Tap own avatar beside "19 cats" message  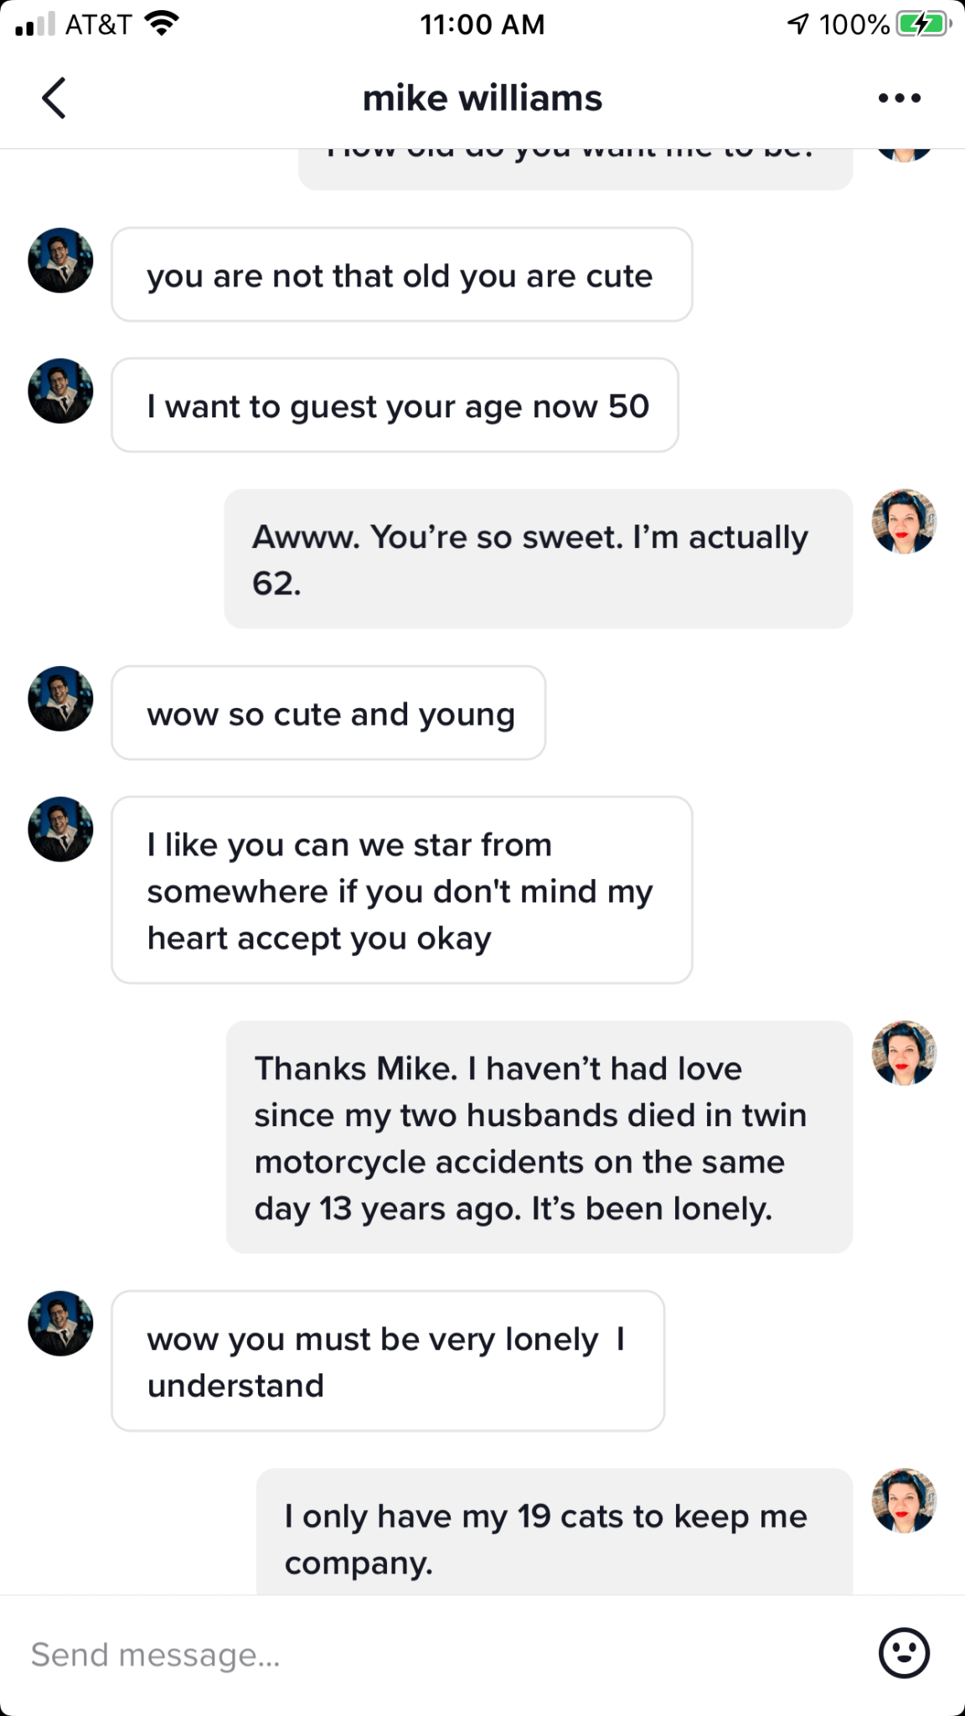(x=904, y=1501)
